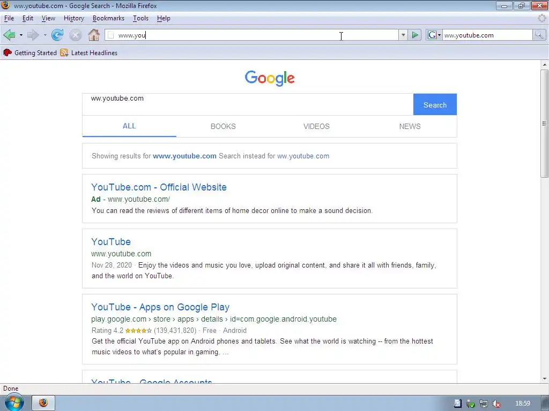This screenshot has height=411, width=549.
Task: Go to the home page
Action: click(x=94, y=35)
